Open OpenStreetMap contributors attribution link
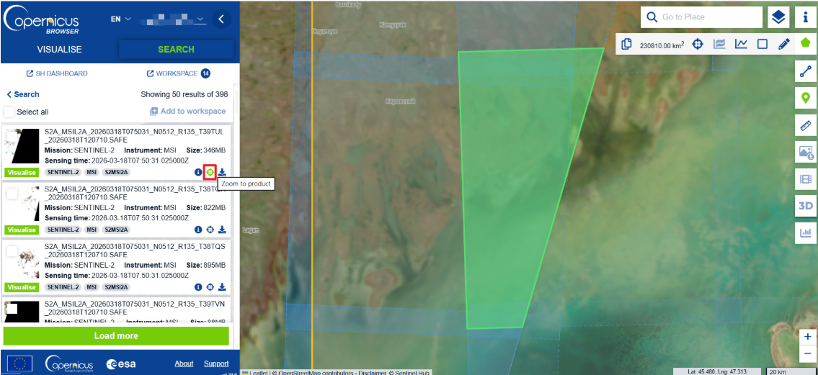 click(315, 372)
